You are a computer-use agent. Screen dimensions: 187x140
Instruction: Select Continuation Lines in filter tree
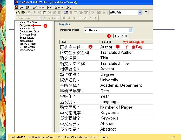[x=29, y=32]
